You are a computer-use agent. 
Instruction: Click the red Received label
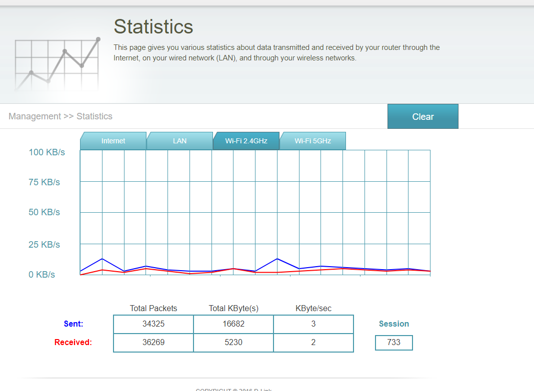[x=73, y=343]
